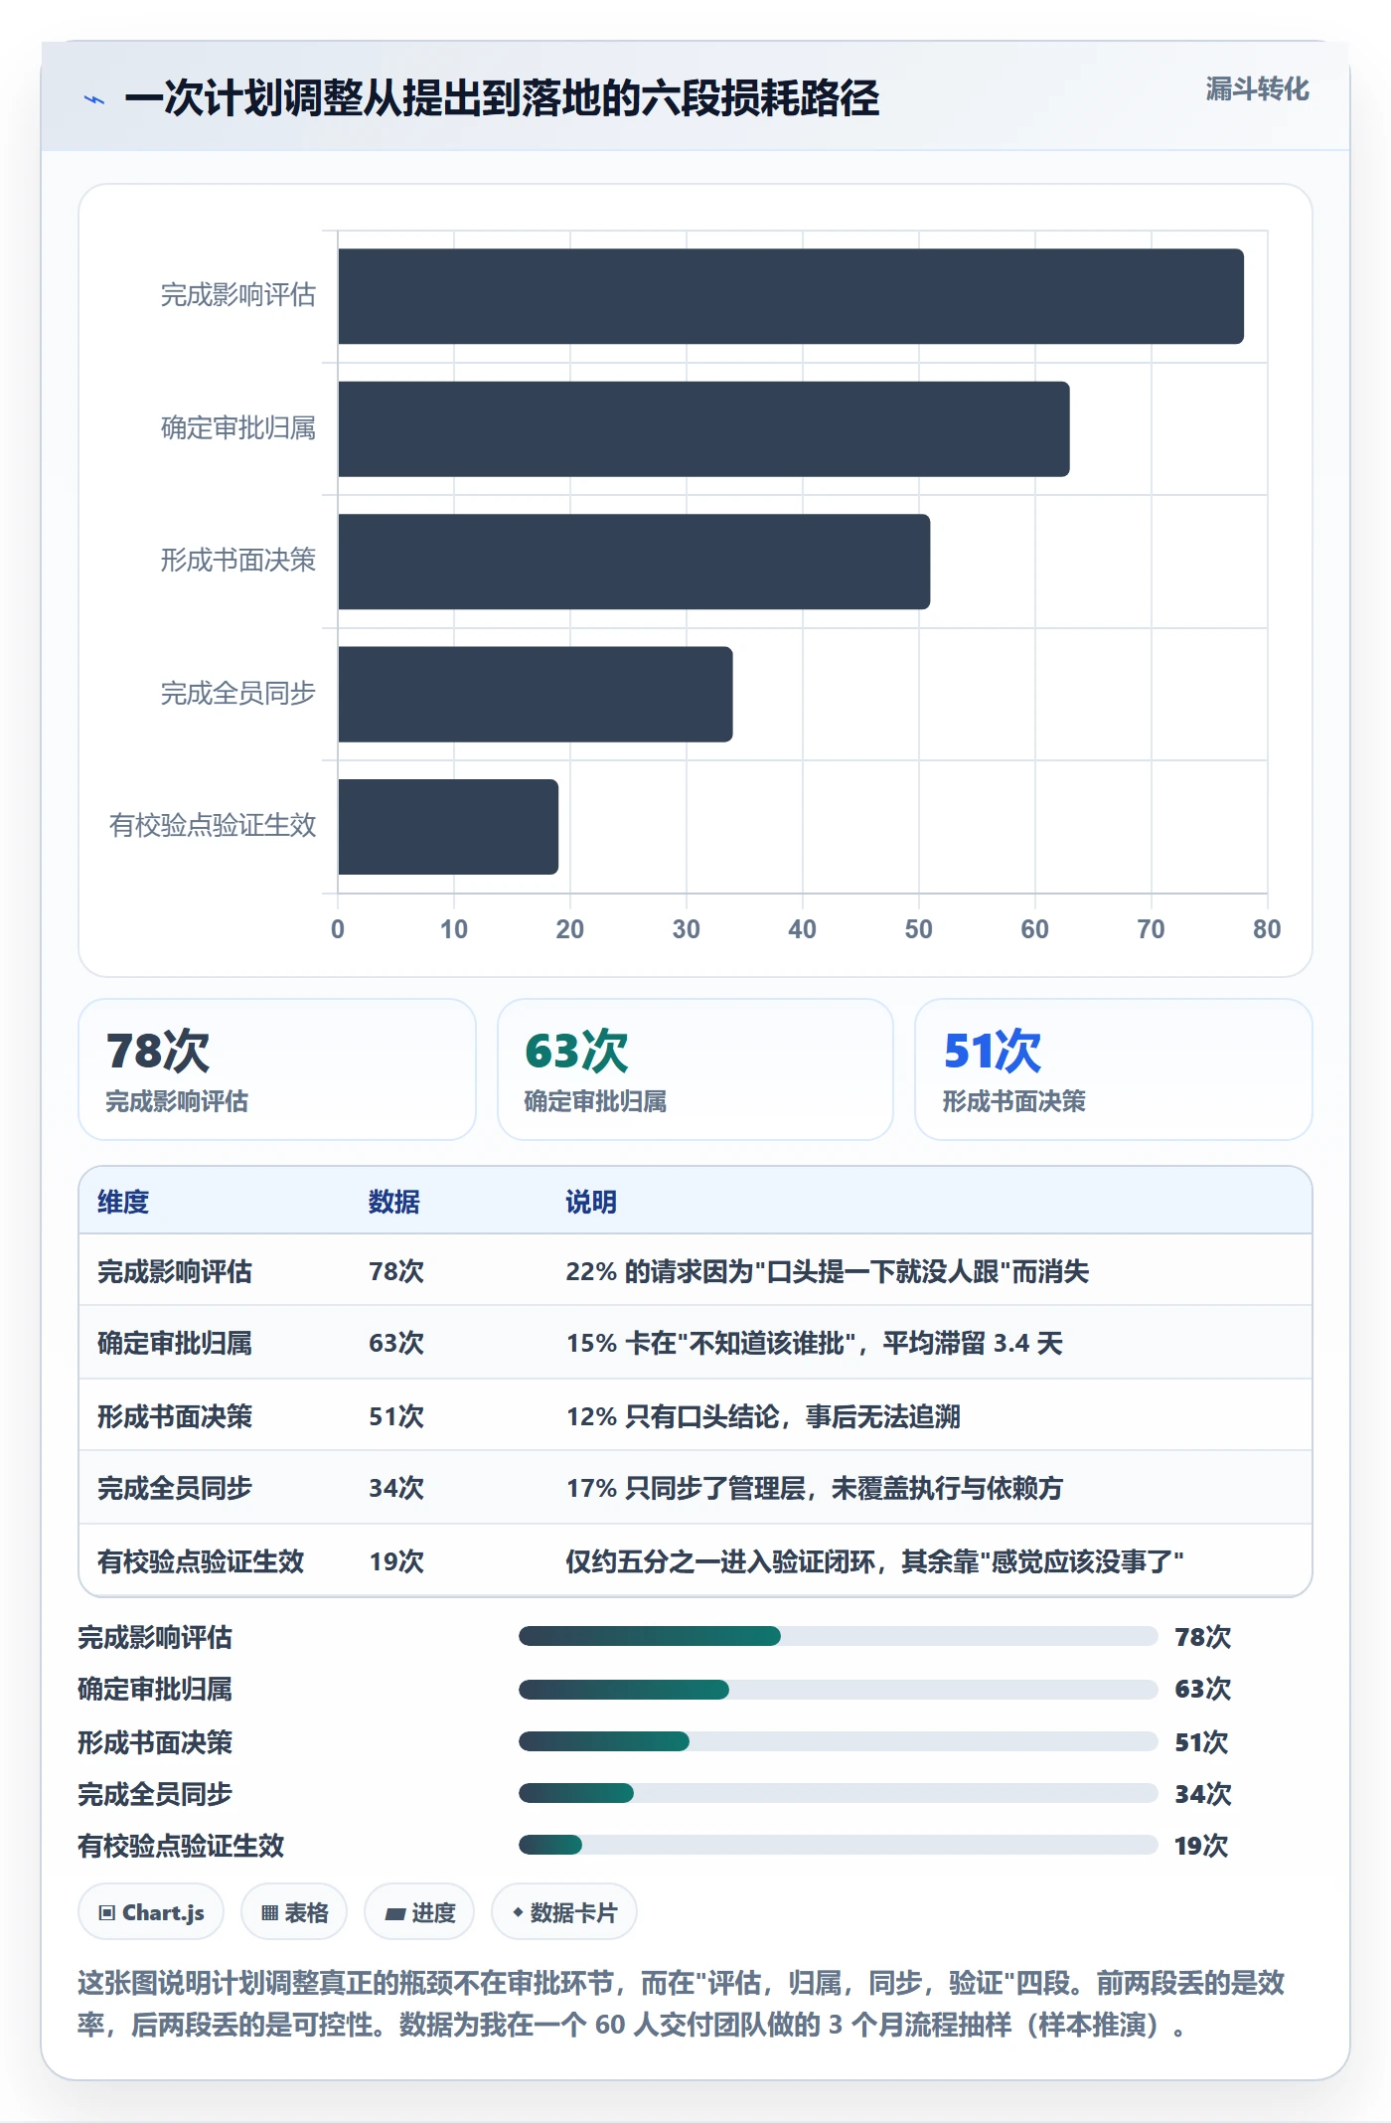Click the lightning icon beside the title
Image resolution: width=1391 pixels, height=2123 pixels.
point(94,99)
